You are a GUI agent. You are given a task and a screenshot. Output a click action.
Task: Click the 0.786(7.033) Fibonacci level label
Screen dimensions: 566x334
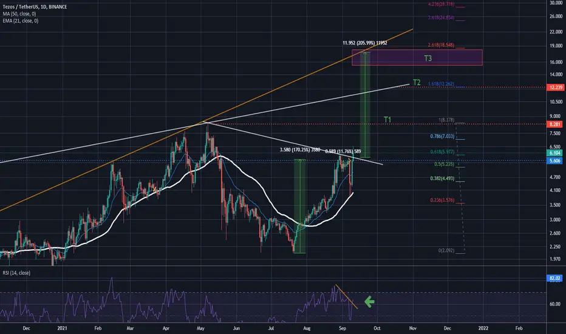[x=442, y=136]
